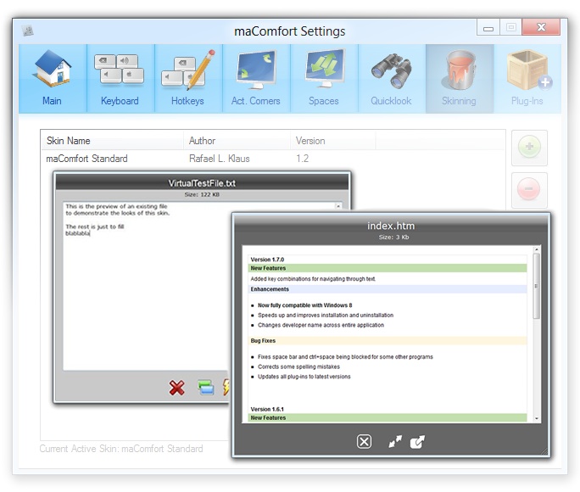Image resolution: width=580 pixels, height=492 pixels.
Task: Click the resize grip of index.htm preview
Action: (544, 451)
